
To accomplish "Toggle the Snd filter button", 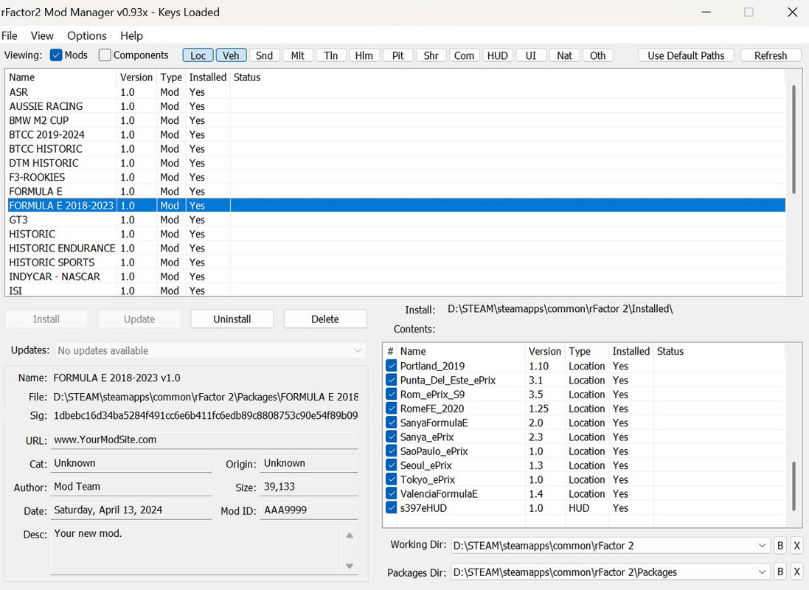I will point(264,56).
